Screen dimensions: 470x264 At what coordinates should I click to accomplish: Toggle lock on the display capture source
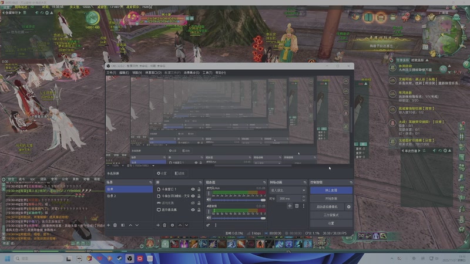pyautogui.click(x=199, y=210)
